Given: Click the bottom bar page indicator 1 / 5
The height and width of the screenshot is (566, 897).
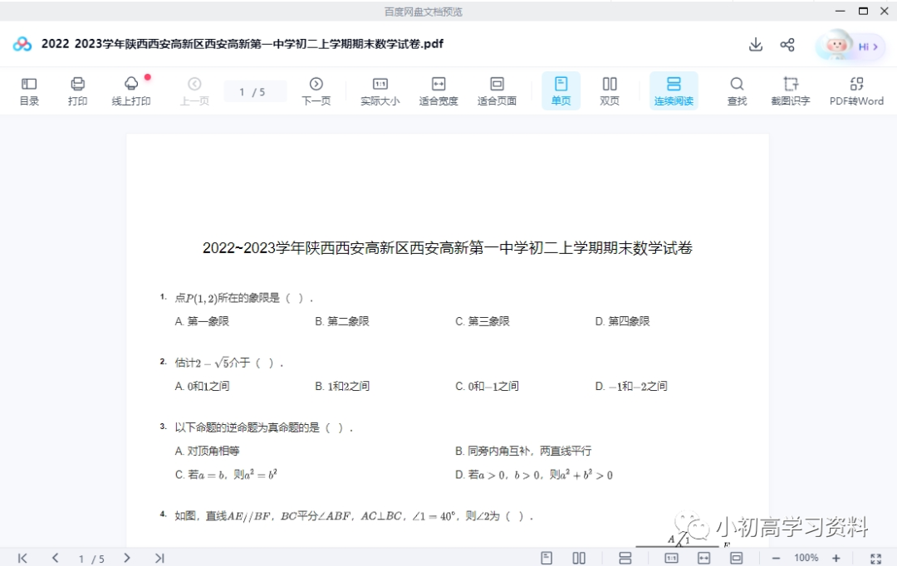Looking at the screenshot, I should pos(91,559).
